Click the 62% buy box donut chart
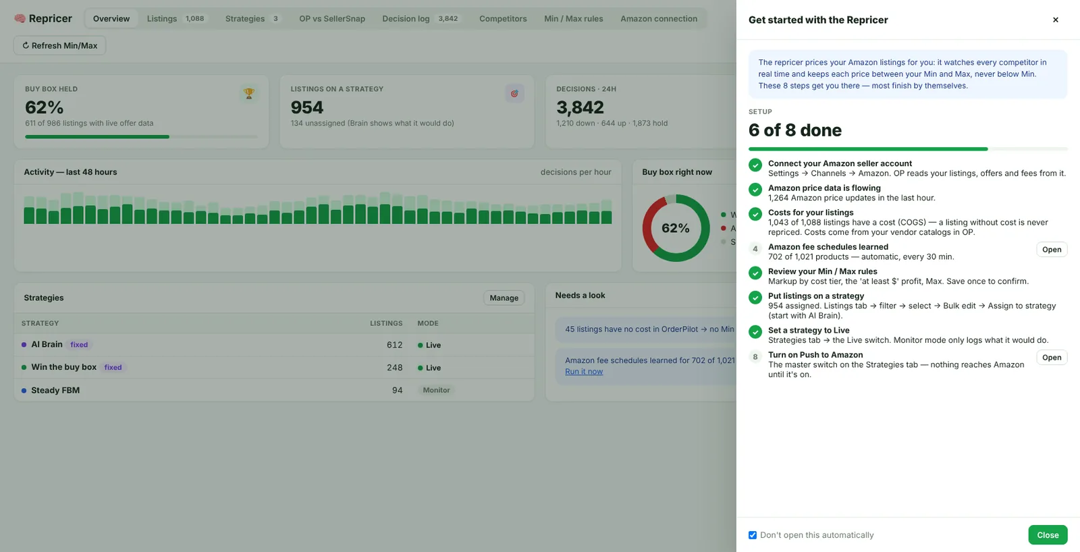This screenshot has width=1080, height=552. point(676,228)
